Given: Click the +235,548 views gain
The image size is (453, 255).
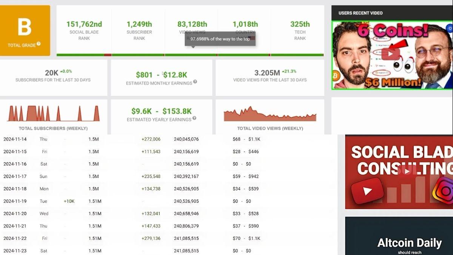Looking at the screenshot, I should (x=151, y=176).
